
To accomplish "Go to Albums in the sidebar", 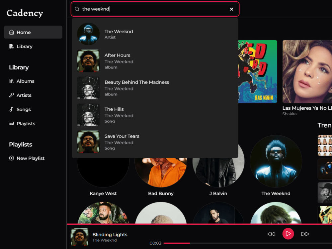I will [x=33, y=81].
